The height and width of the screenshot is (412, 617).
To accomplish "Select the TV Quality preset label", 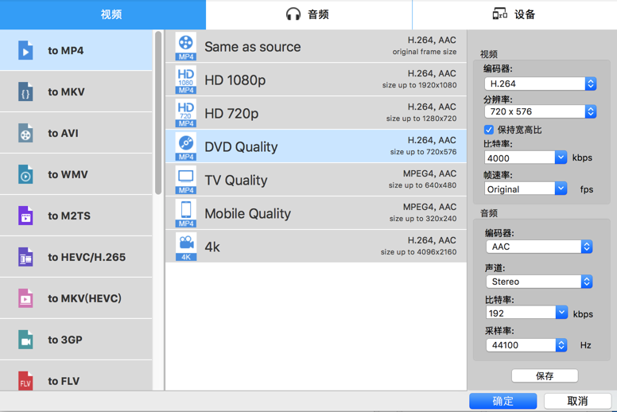I will 236,181.
